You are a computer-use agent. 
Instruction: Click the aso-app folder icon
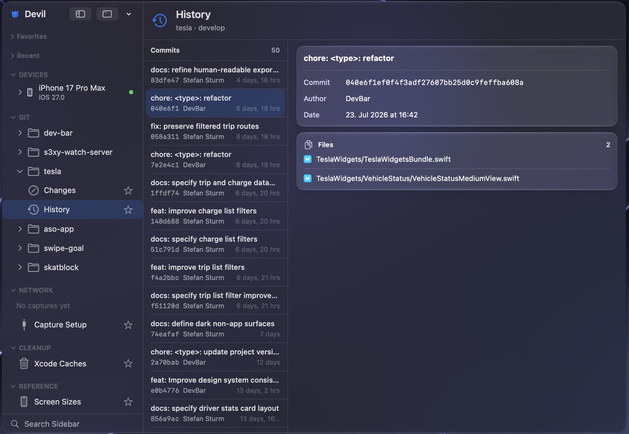point(33,229)
